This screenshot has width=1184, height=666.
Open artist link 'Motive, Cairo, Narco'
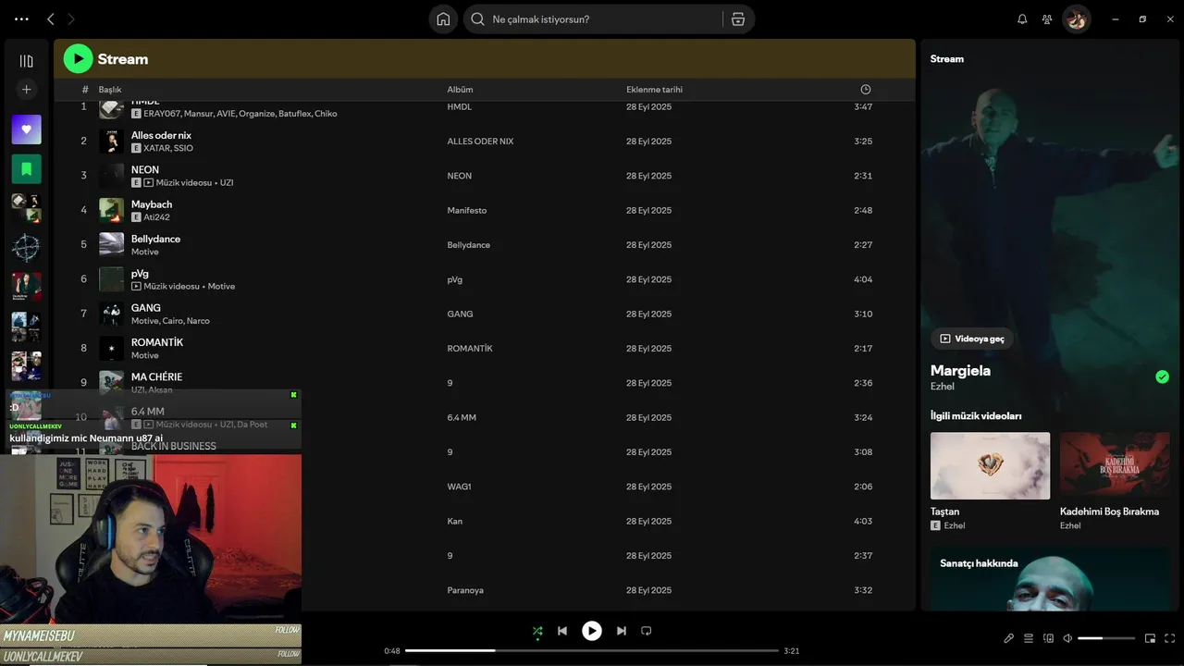(170, 321)
